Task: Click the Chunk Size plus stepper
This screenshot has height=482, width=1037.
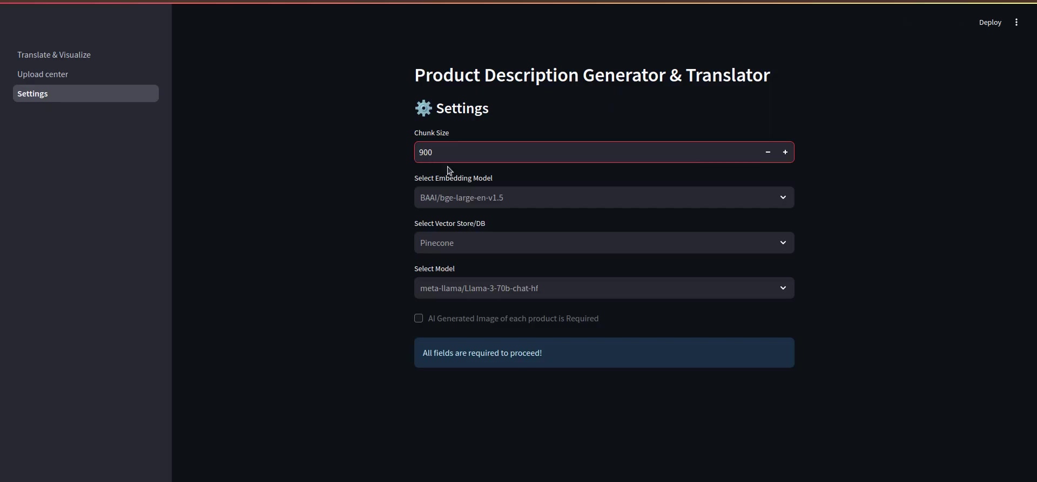Action: click(x=785, y=153)
